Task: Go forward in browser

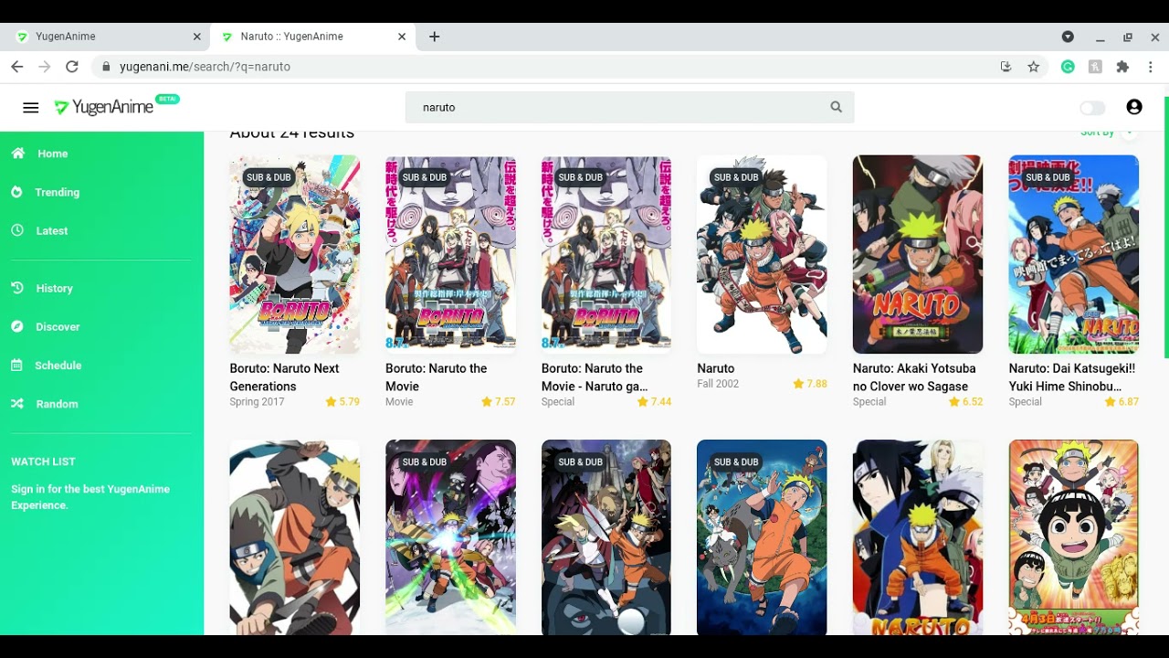Action: (45, 67)
